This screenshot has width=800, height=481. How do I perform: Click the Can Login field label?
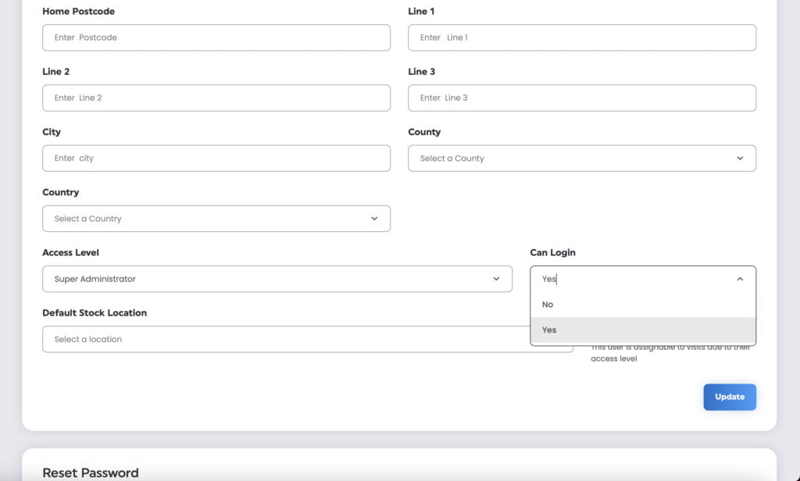(x=552, y=252)
